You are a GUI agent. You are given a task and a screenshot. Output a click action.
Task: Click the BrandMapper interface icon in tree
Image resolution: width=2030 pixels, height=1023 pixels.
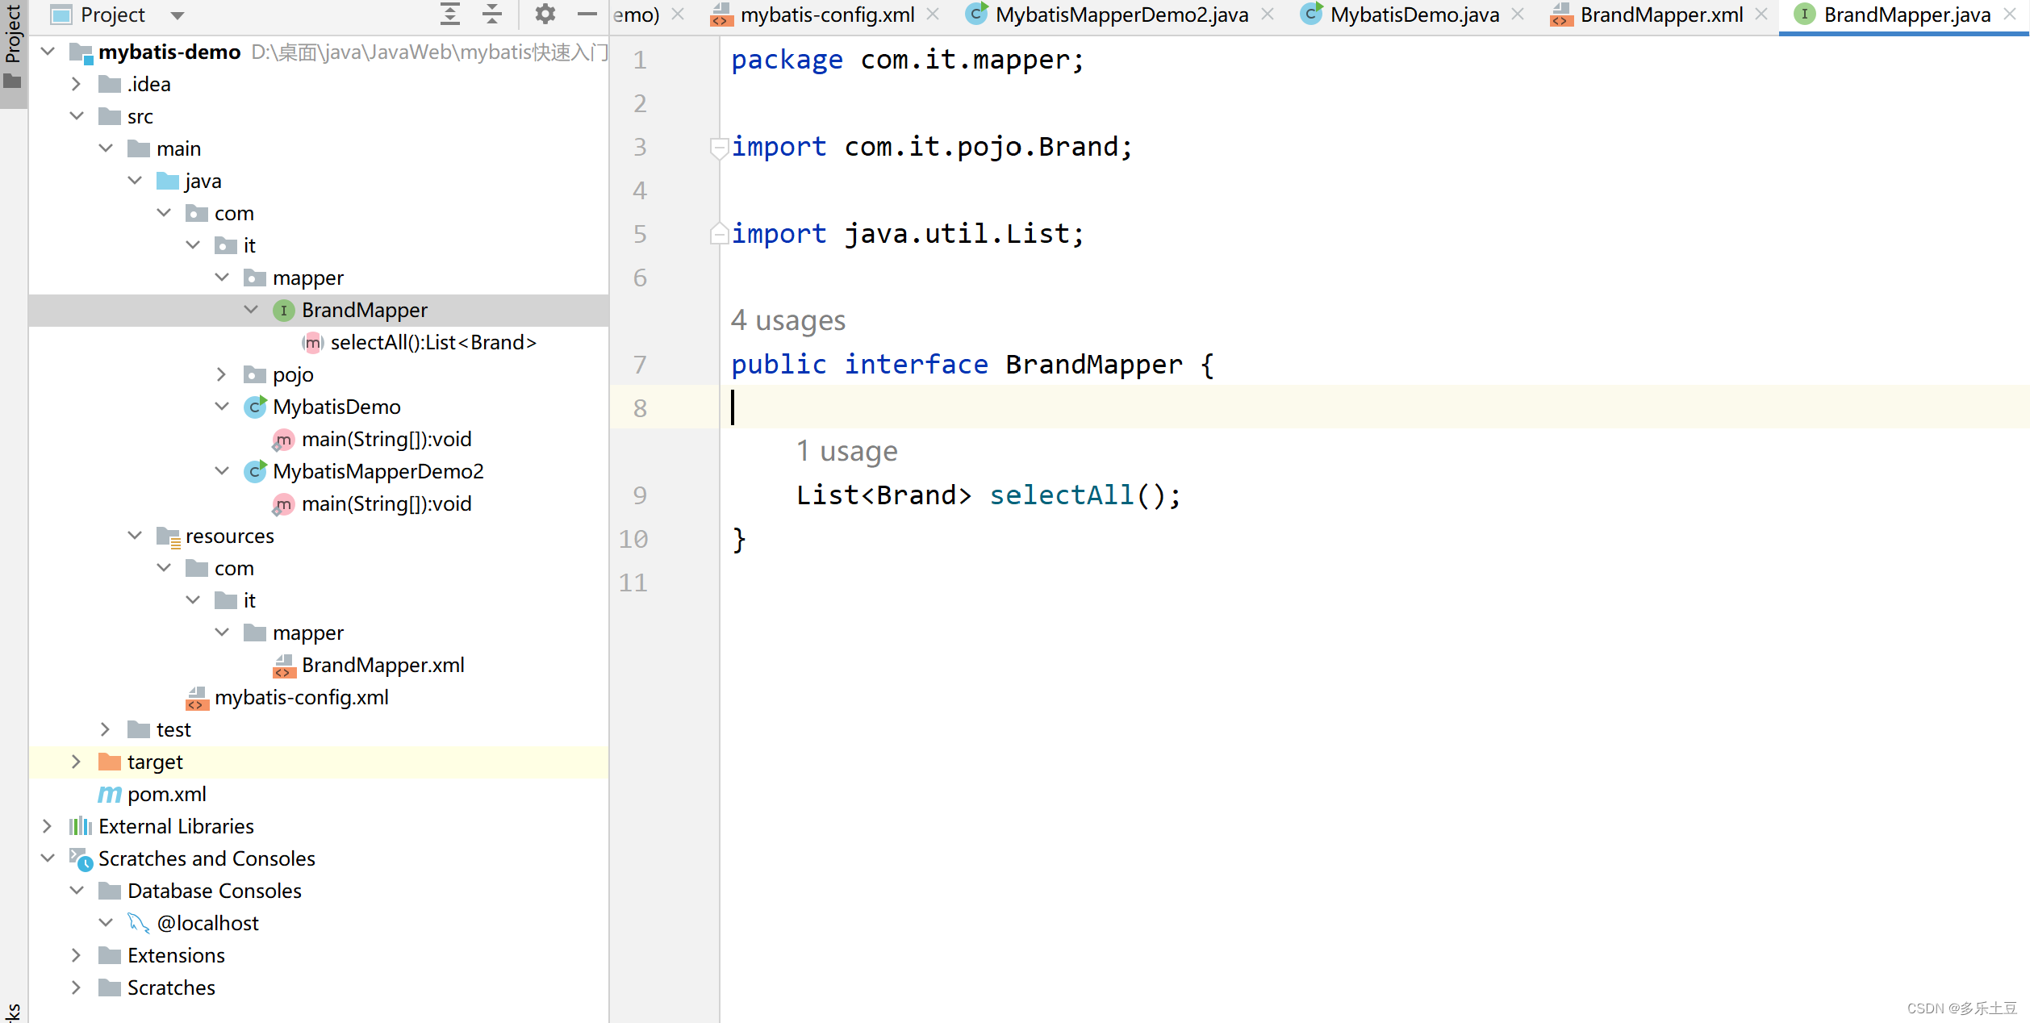pyautogui.click(x=283, y=311)
